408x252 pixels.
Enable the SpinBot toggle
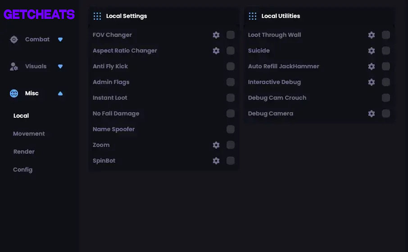(x=230, y=161)
